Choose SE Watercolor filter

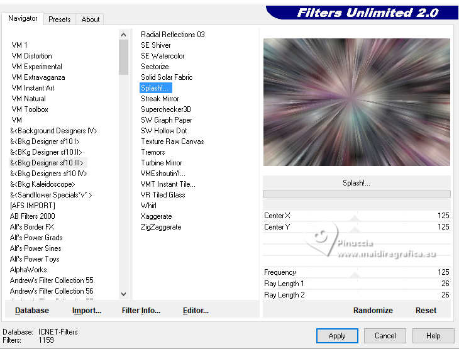tap(163, 56)
